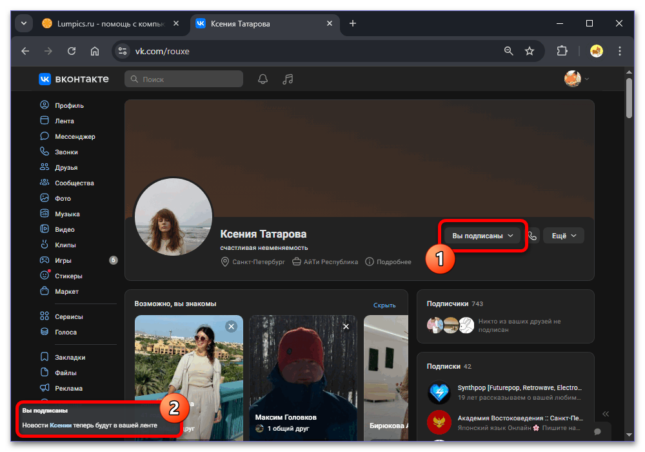Open Клипы section
645x452 pixels.
[x=58, y=245]
